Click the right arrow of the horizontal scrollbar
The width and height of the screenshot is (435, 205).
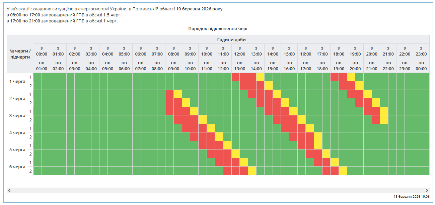(427, 190)
